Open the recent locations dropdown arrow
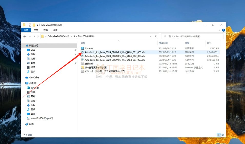 34,36
